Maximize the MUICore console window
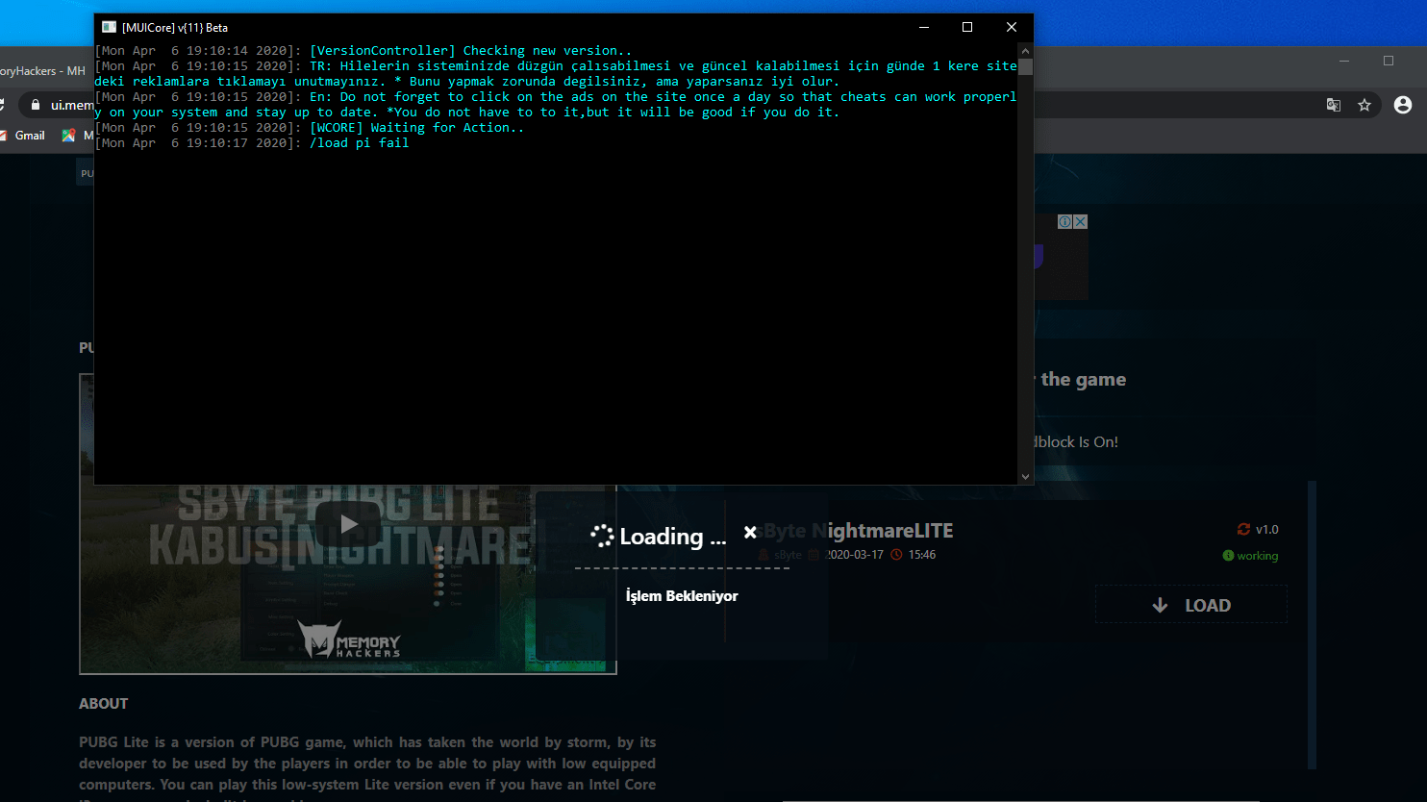This screenshot has height=802, width=1427. click(x=967, y=27)
